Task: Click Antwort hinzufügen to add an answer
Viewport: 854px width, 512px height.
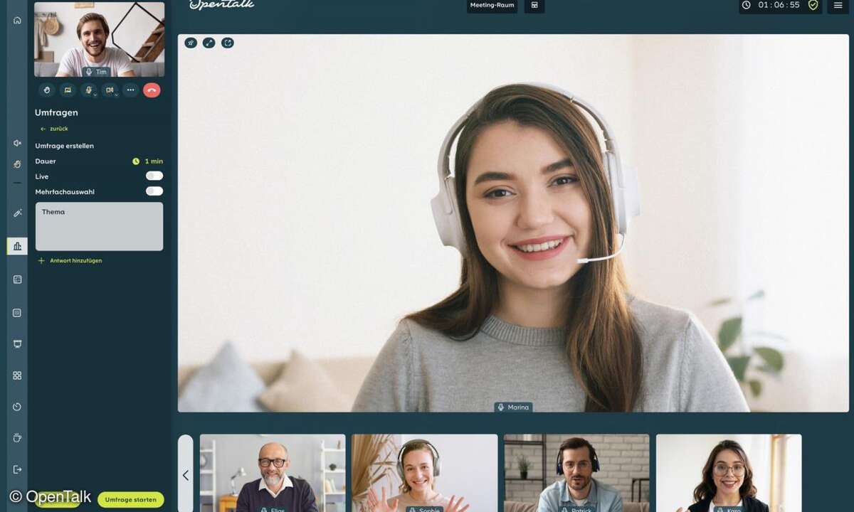Action: 70,261
